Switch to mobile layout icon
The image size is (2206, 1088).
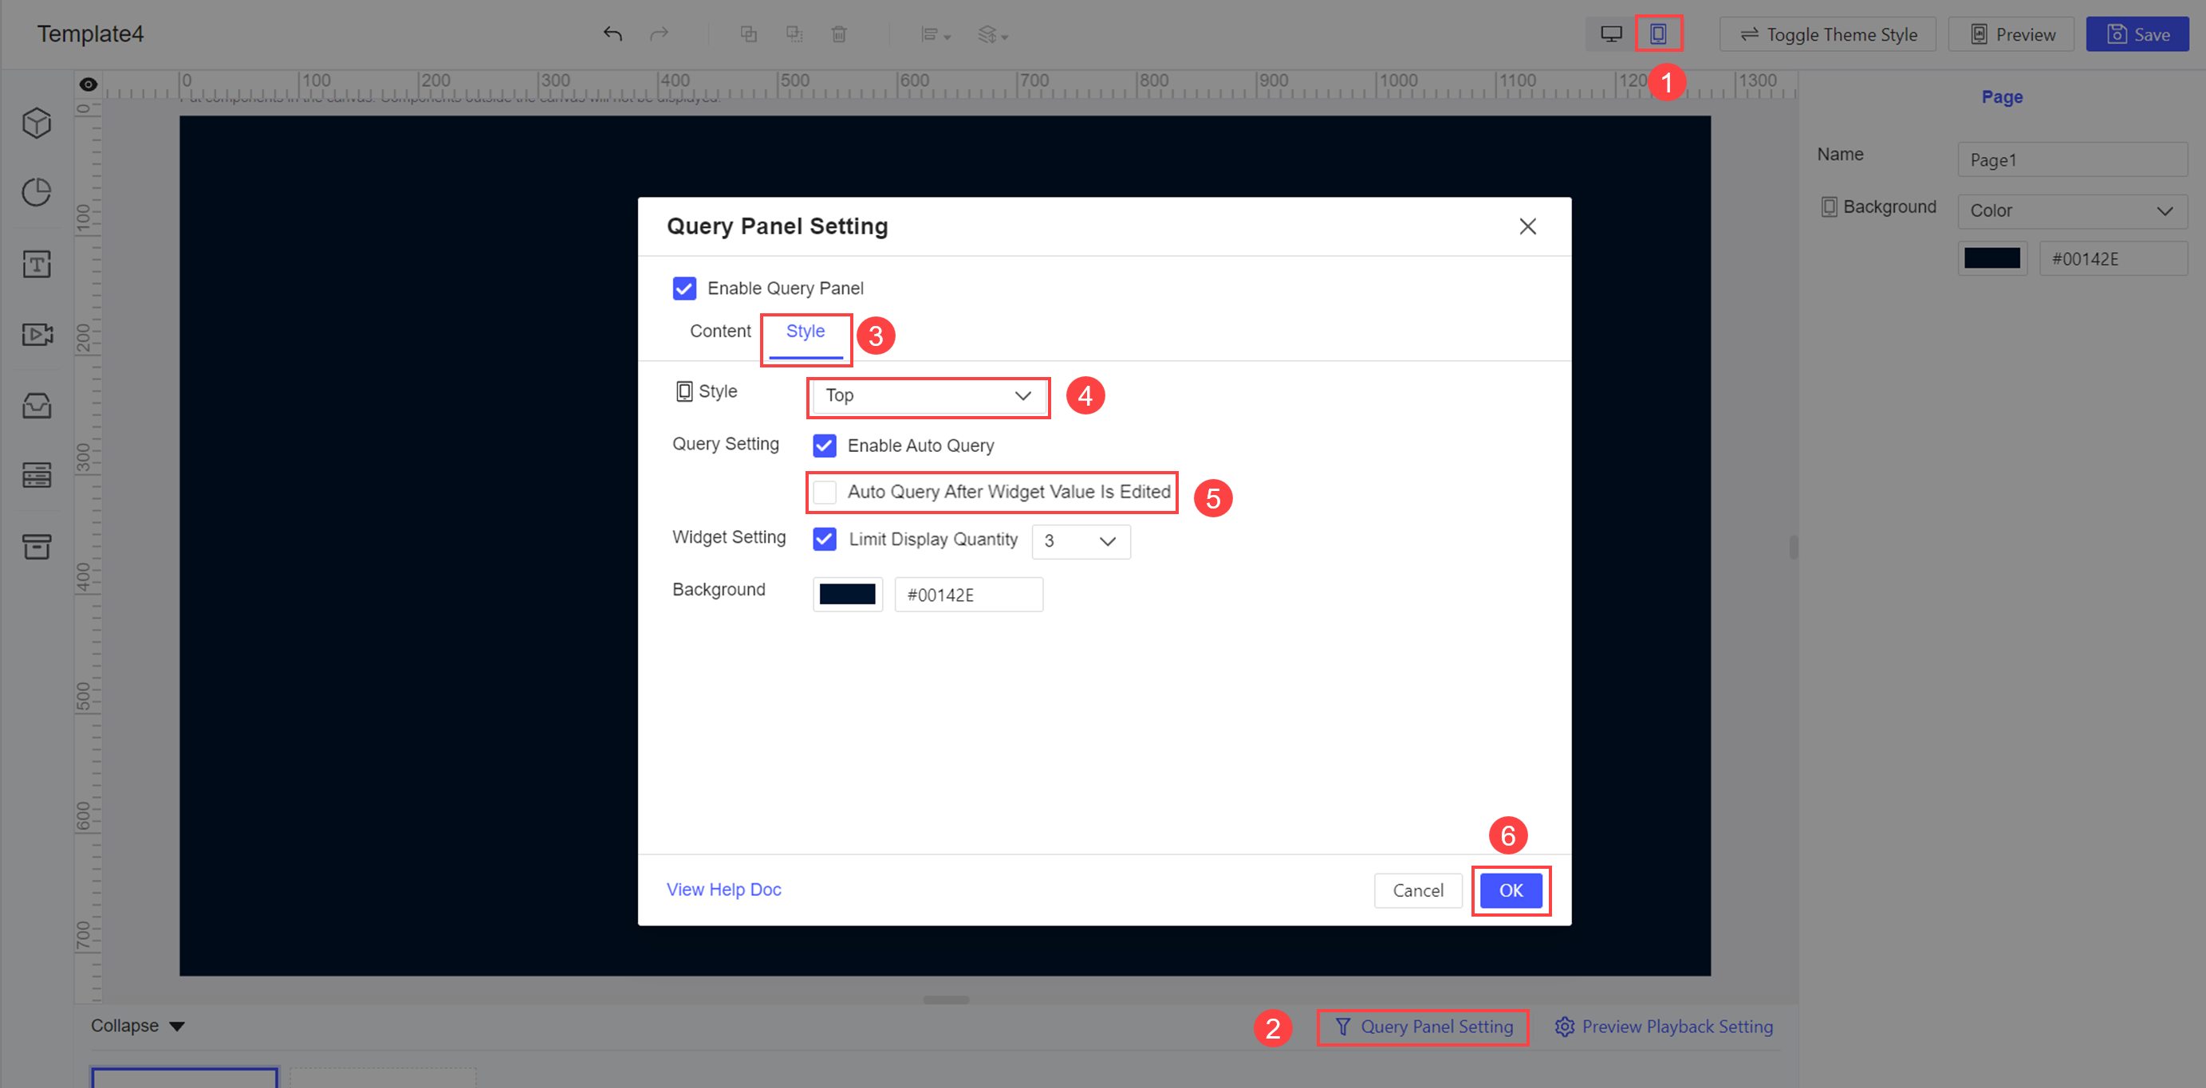pos(1658,34)
